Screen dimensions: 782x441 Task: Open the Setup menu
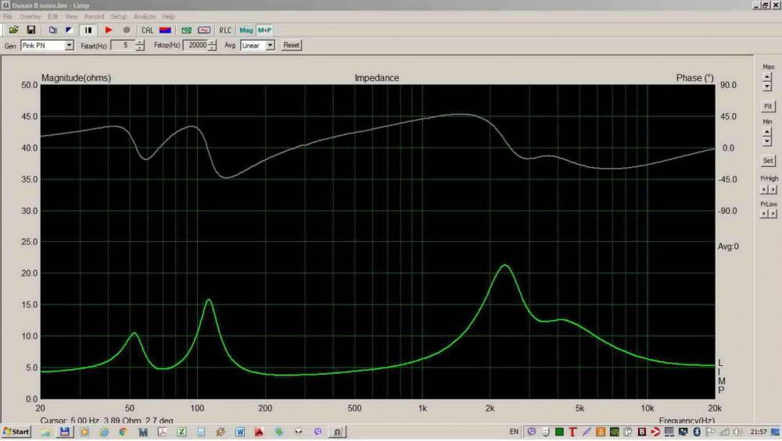(119, 16)
